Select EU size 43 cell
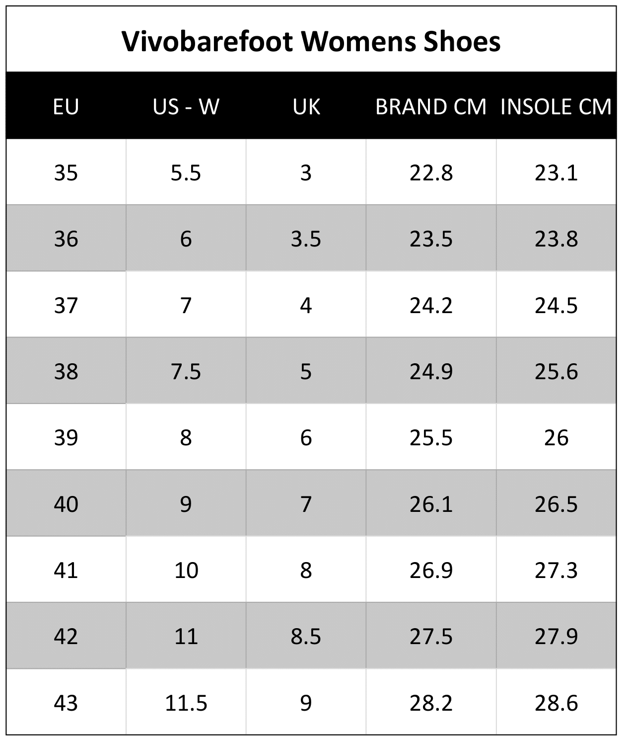The width and height of the screenshot is (627, 741). click(x=66, y=702)
